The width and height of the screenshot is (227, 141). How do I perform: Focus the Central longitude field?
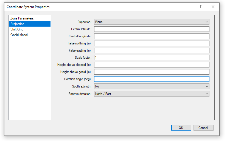[x=152, y=36]
